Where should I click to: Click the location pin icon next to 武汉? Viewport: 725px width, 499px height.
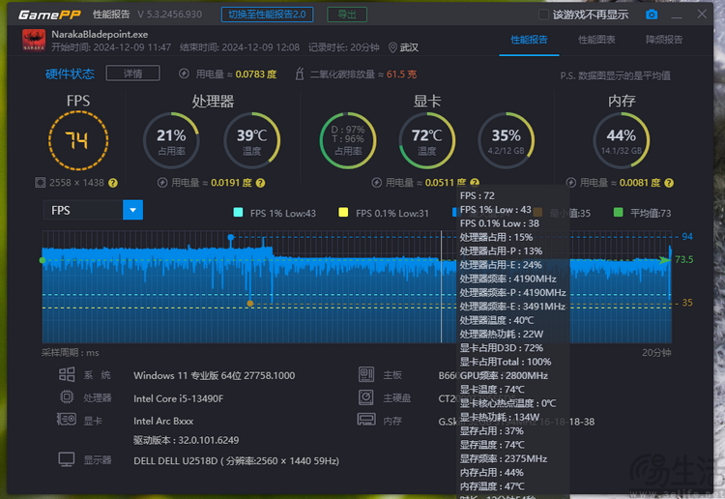click(x=392, y=47)
